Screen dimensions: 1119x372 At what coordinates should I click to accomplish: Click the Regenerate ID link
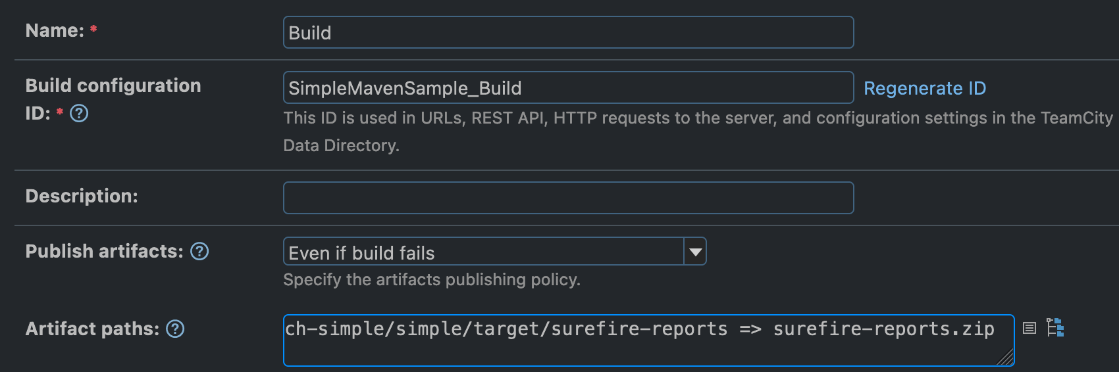tap(924, 88)
